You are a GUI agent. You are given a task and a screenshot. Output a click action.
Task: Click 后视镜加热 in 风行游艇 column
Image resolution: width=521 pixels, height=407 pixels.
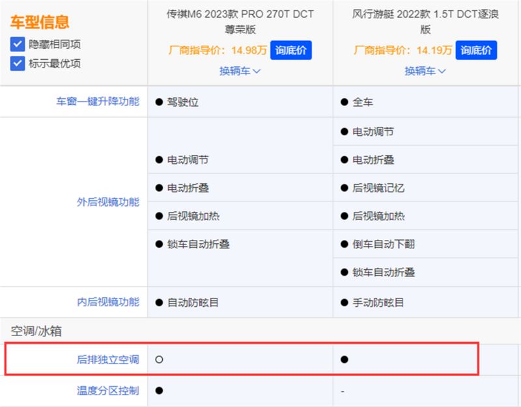coord(379,217)
